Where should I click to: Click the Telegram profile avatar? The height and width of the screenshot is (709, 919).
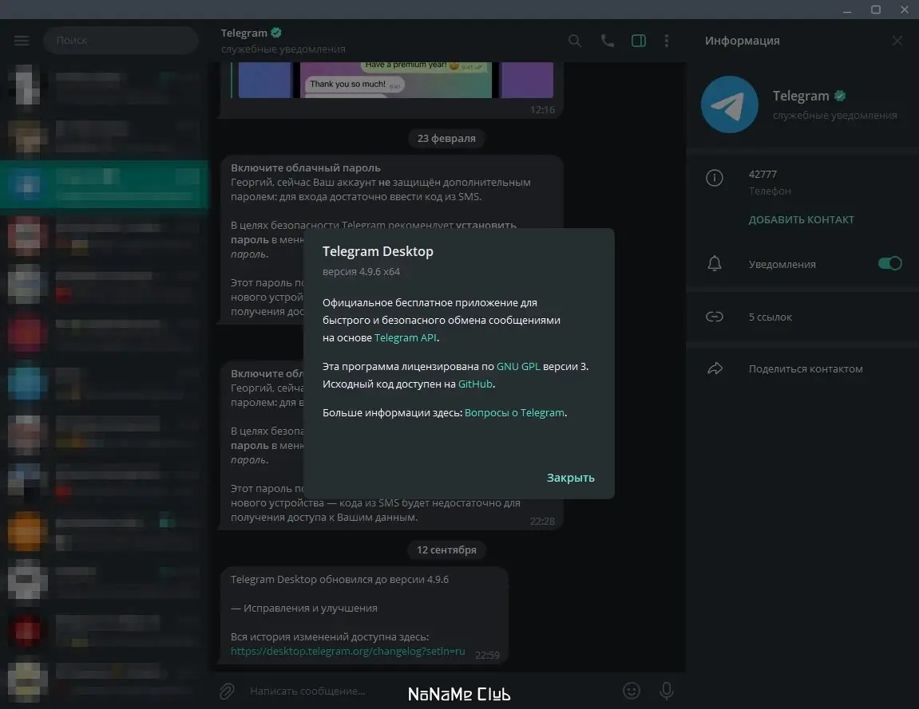pyautogui.click(x=730, y=104)
